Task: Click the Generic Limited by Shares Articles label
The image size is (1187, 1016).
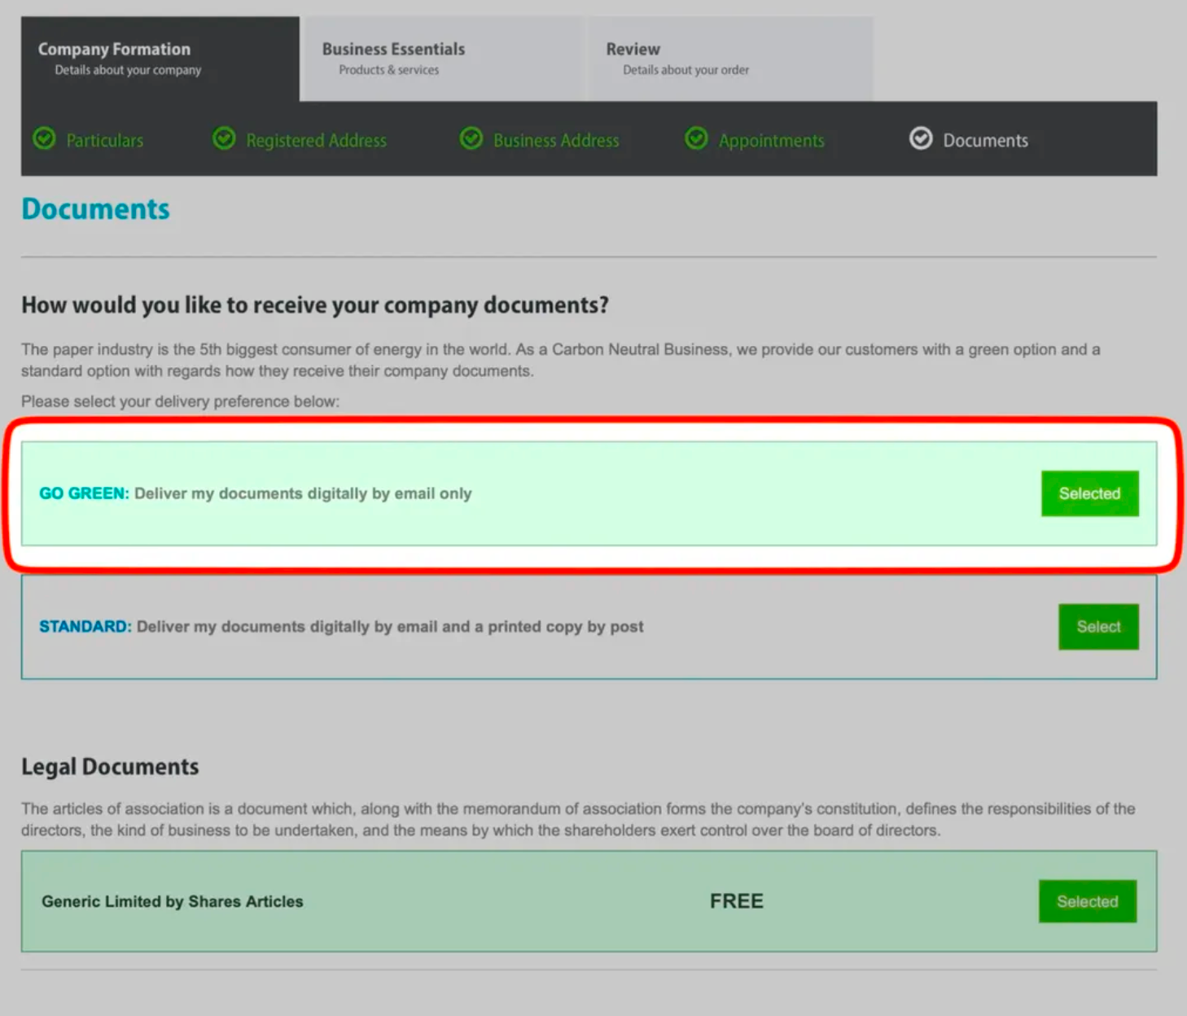Action: [x=173, y=901]
